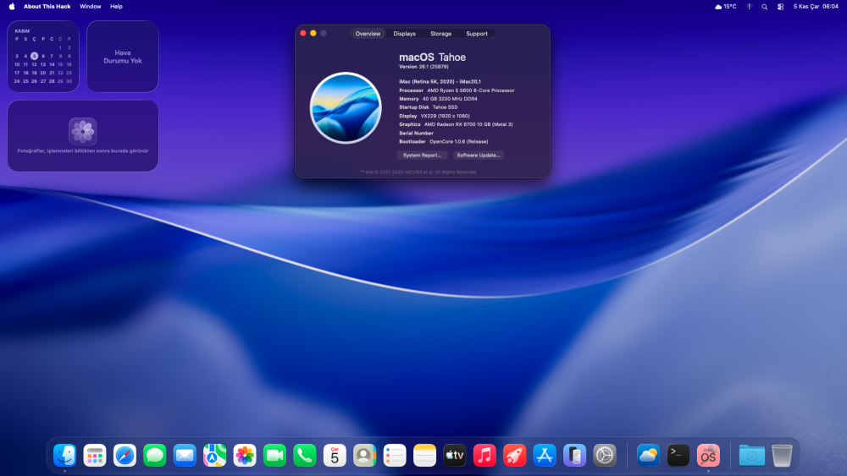Click Tahoe SSD startup disk value
This screenshot has width=847, height=476.
coord(446,107)
